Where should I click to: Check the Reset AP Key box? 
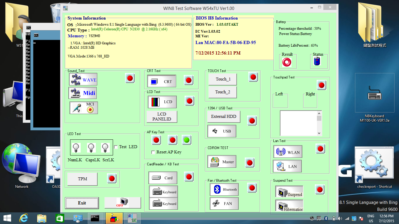pyautogui.click(x=153, y=152)
